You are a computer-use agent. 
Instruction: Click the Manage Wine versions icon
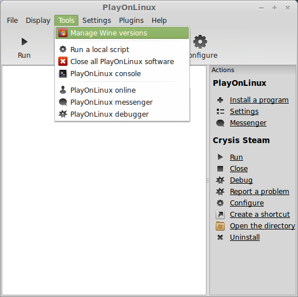click(63, 33)
